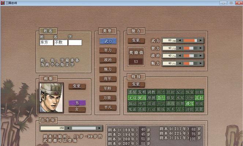Screen dimensions: 243x146
Task: Toggle the 鼓舞 skill
Action: point(180,104)
